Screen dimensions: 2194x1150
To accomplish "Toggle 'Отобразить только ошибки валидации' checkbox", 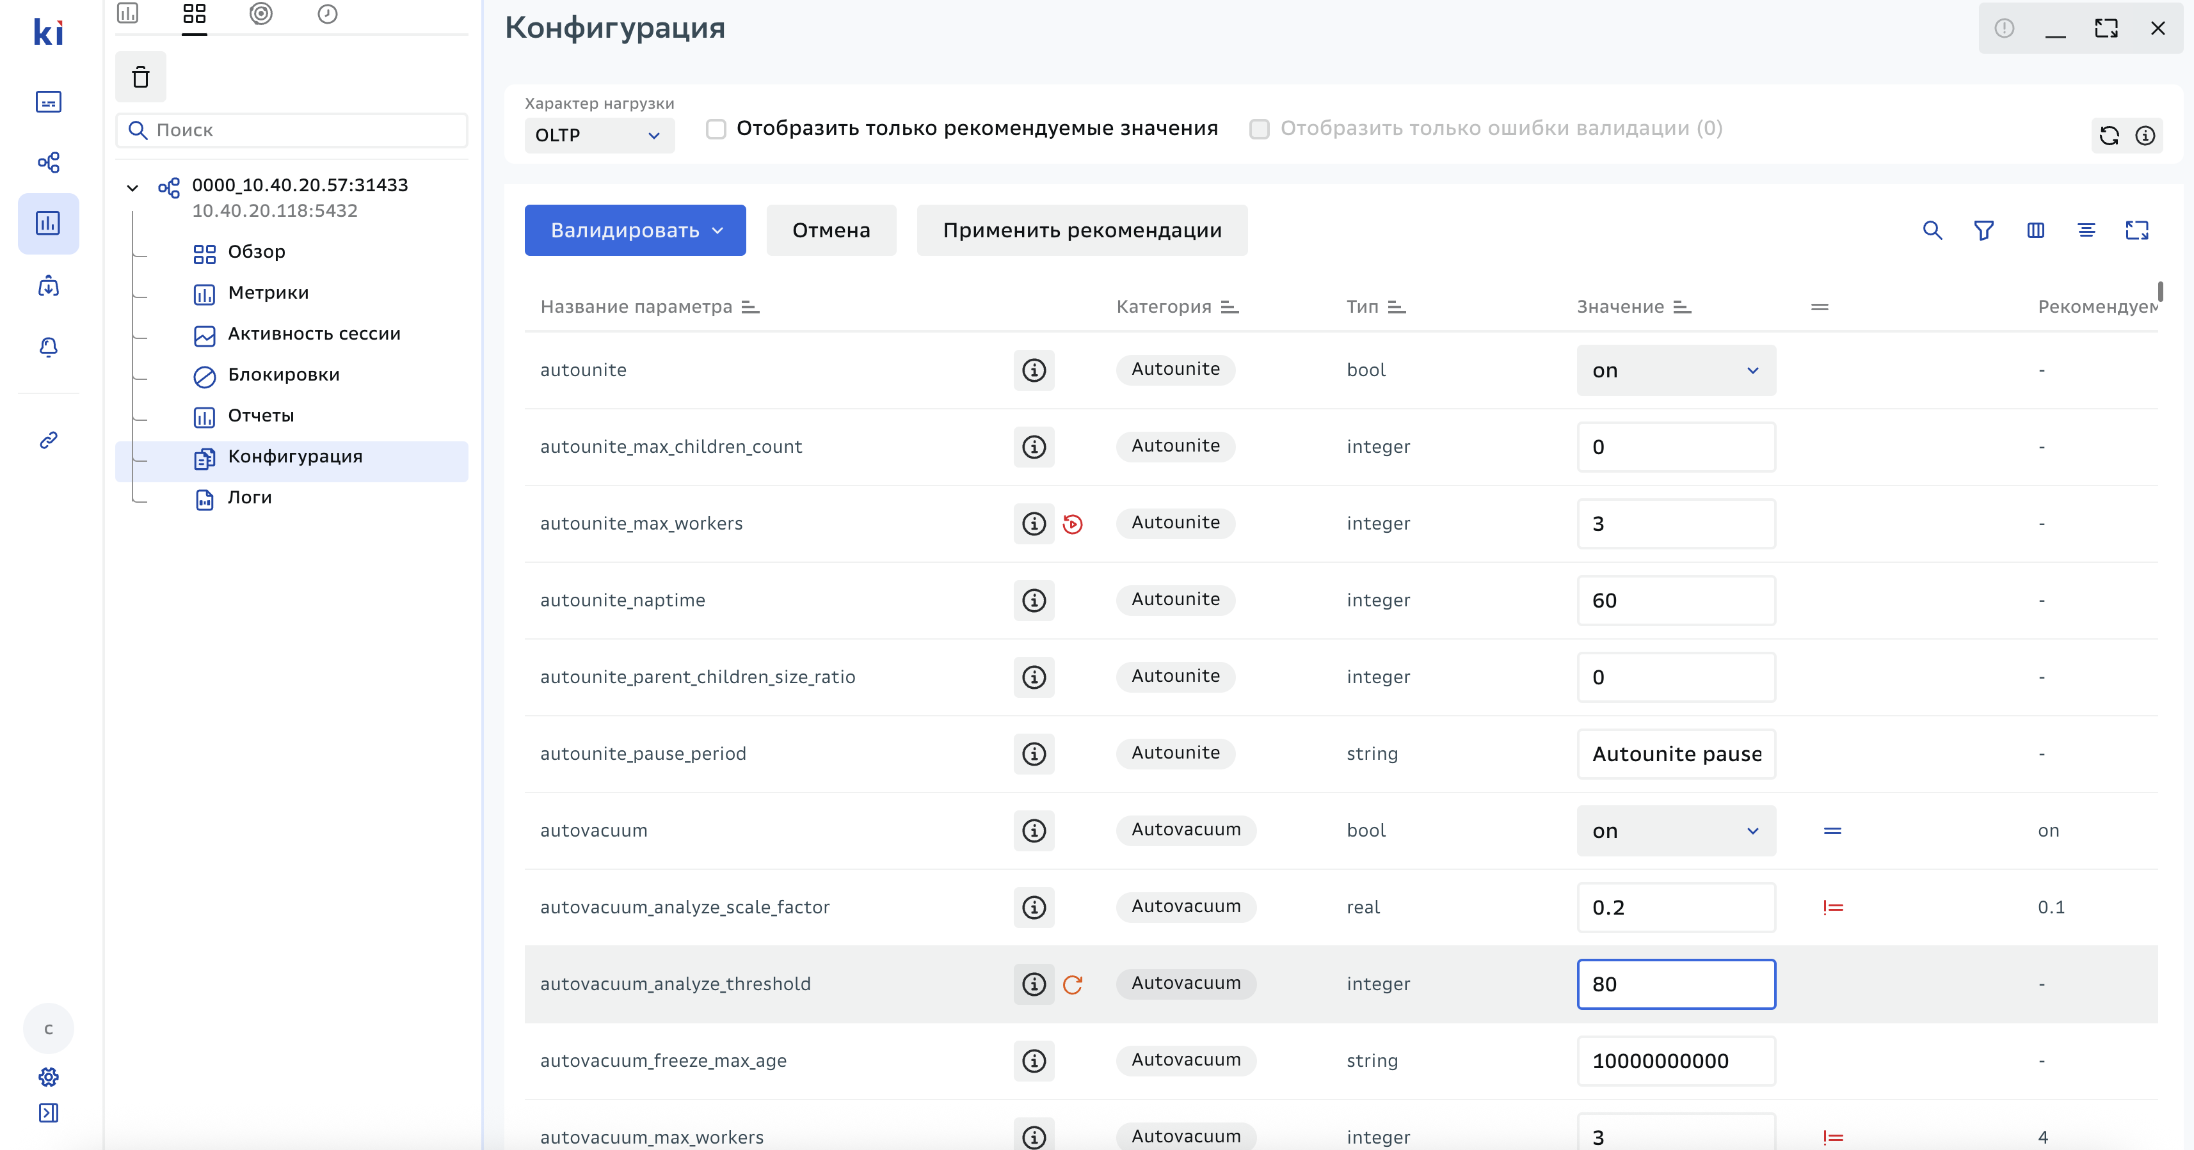I will pyautogui.click(x=1259, y=129).
